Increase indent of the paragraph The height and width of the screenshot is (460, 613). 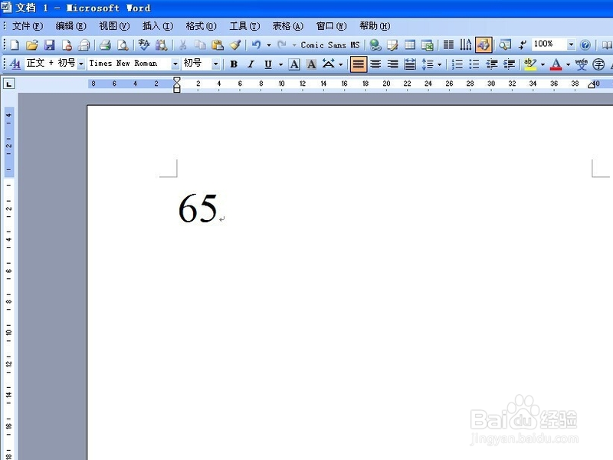point(509,64)
